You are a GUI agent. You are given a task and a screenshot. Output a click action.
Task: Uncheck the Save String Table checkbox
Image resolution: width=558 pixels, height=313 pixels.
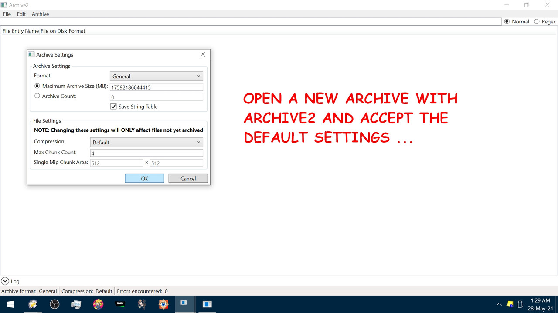(x=113, y=106)
